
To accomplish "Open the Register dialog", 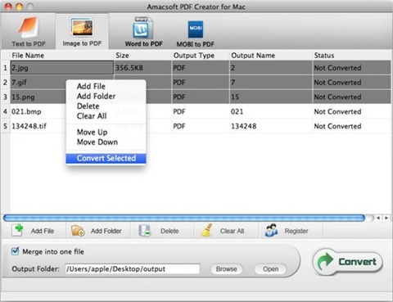I will (x=287, y=231).
